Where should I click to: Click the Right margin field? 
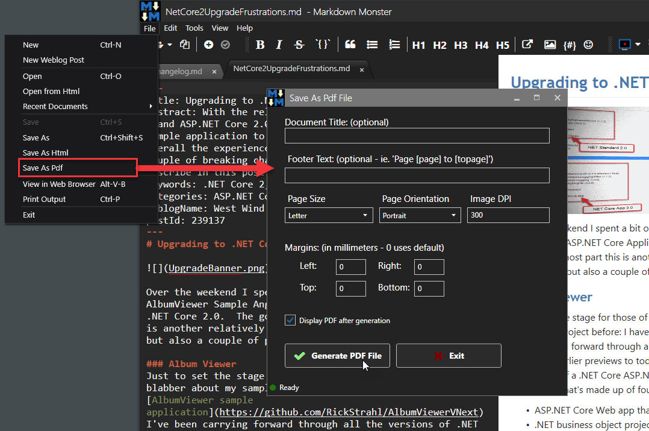(429, 267)
